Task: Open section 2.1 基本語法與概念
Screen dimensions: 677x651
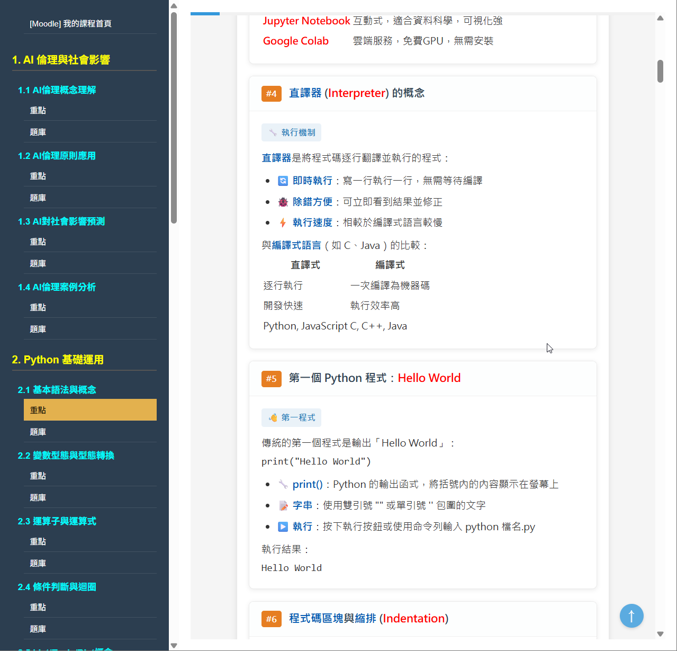Action: click(x=57, y=390)
